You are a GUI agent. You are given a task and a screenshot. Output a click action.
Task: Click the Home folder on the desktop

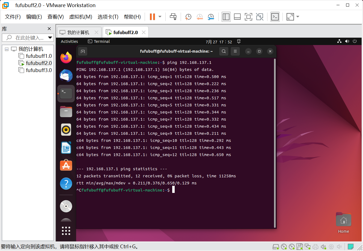pos(344,223)
